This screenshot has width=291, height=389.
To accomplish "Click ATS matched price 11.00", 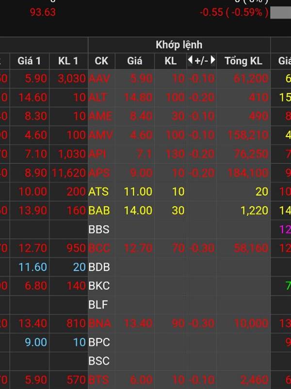I will click(138, 192).
